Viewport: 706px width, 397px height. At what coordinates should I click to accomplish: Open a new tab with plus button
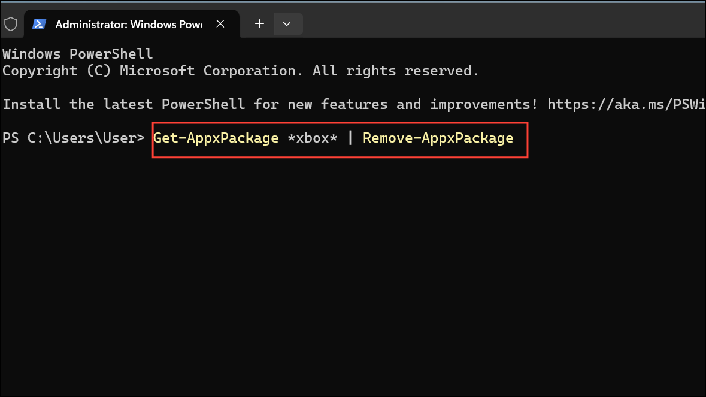click(x=259, y=24)
